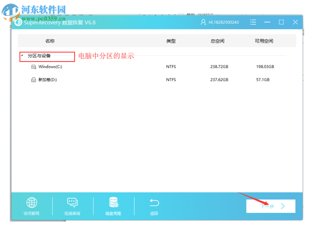Click the 名称 column header
This screenshot has width=314, height=235.
[49, 41]
